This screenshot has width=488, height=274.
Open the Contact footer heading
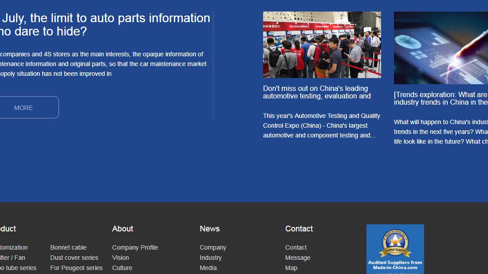pos(299,229)
